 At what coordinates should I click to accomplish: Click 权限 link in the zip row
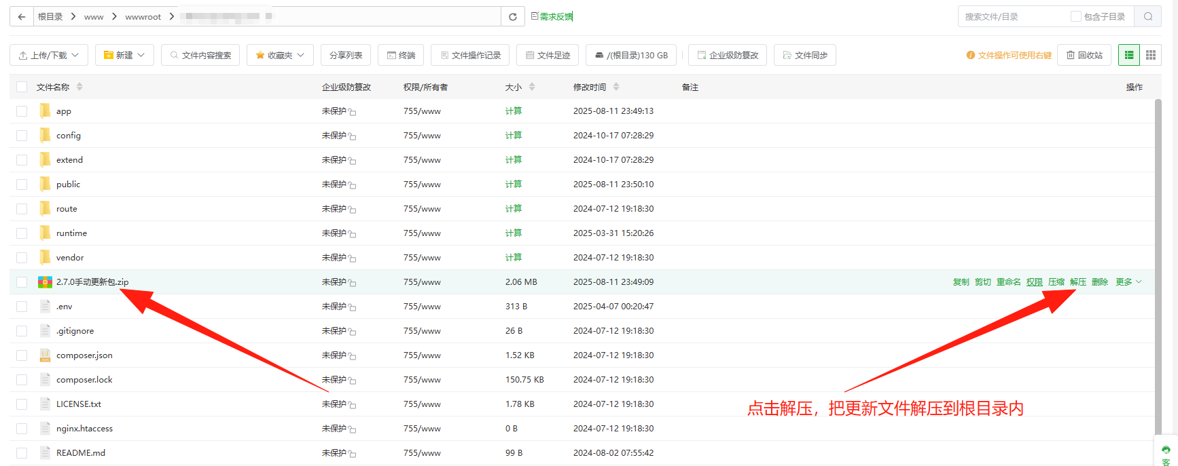point(1035,282)
